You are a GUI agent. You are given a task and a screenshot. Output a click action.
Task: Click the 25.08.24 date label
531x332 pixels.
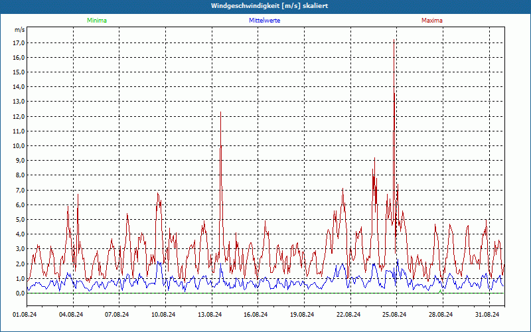394,315
